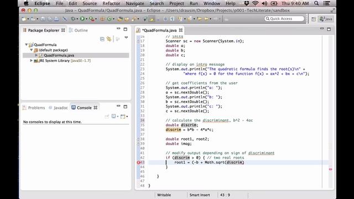This screenshot has height=199, width=354.
Task: Select the Console tab
Action: tap(84, 108)
